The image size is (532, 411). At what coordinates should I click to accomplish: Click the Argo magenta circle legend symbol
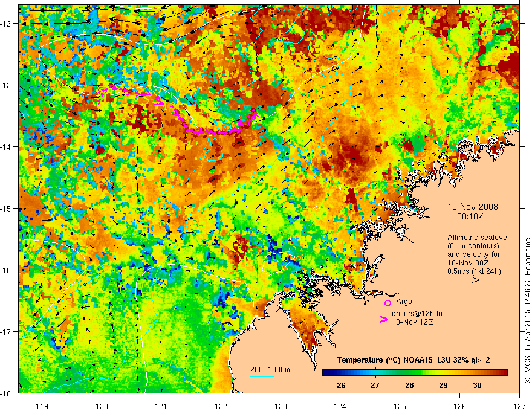click(388, 303)
